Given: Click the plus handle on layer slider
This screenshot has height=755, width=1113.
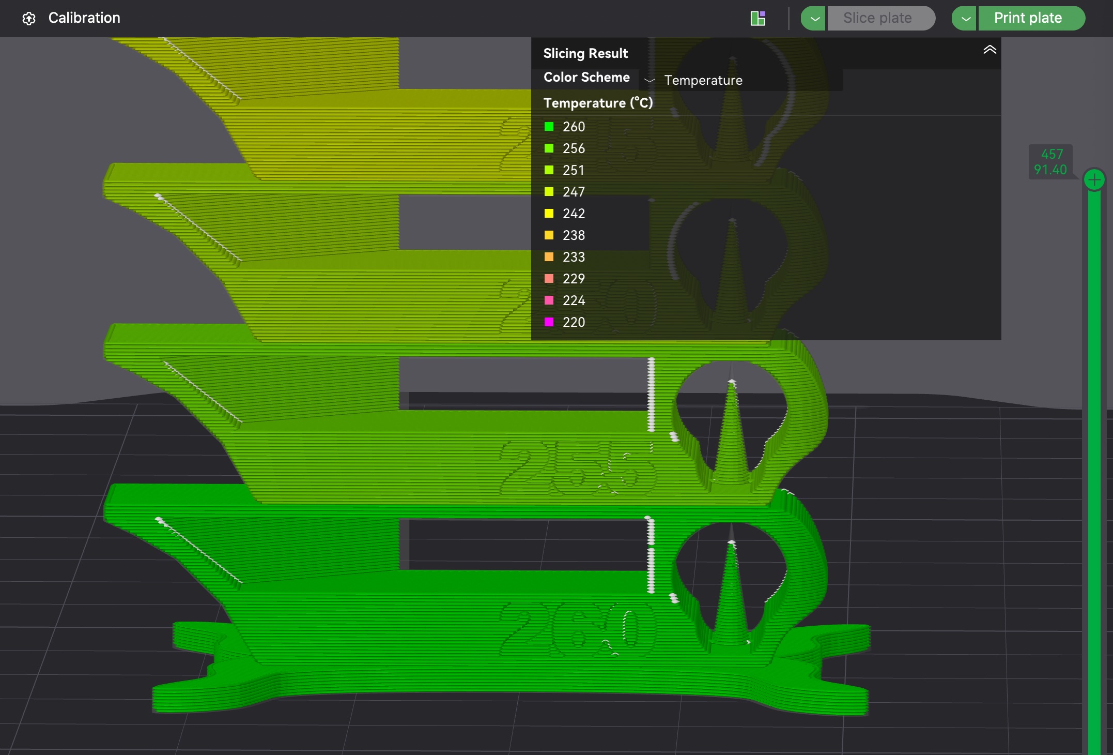Looking at the screenshot, I should 1094,180.
